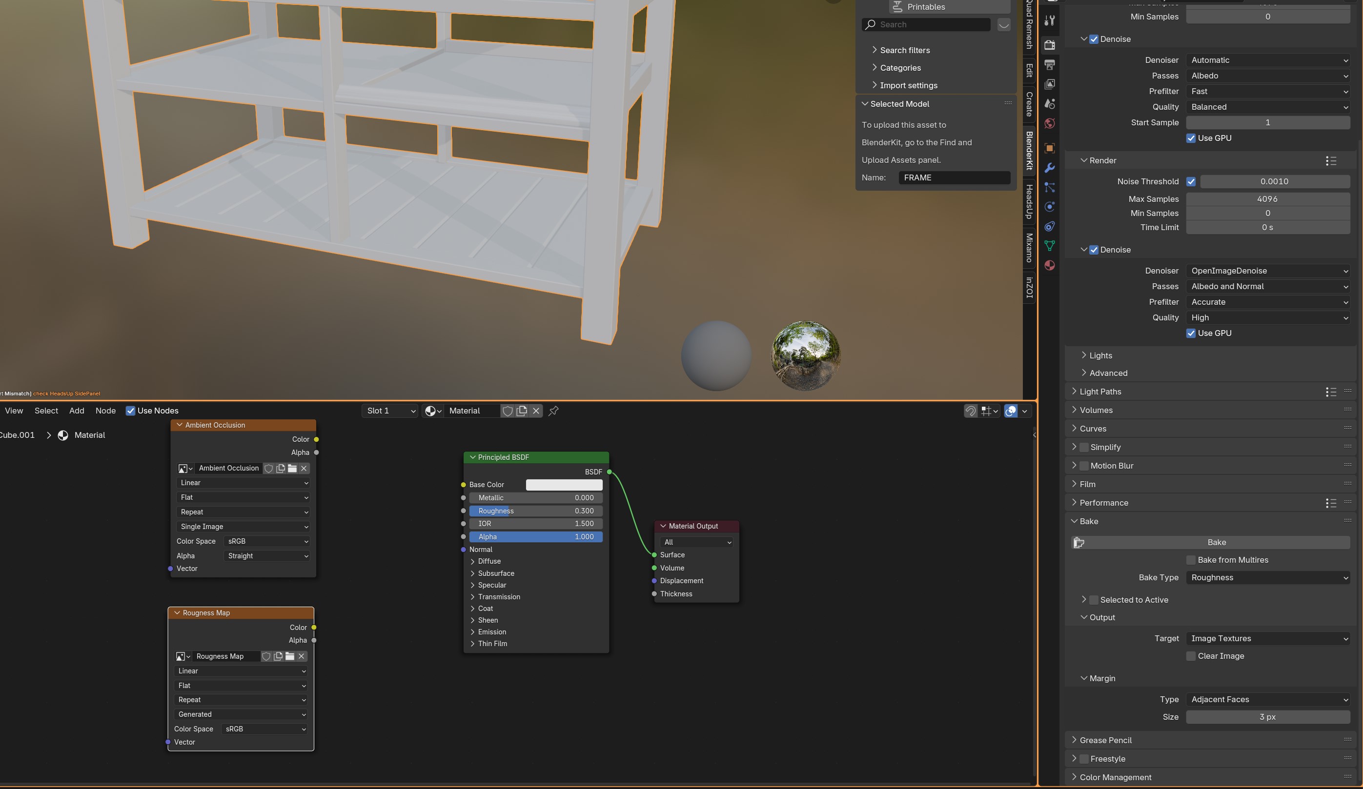Switch to the HeadsUp sidebar tab
The height and width of the screenshot is (789, 1363).
tap(1029, 201)
